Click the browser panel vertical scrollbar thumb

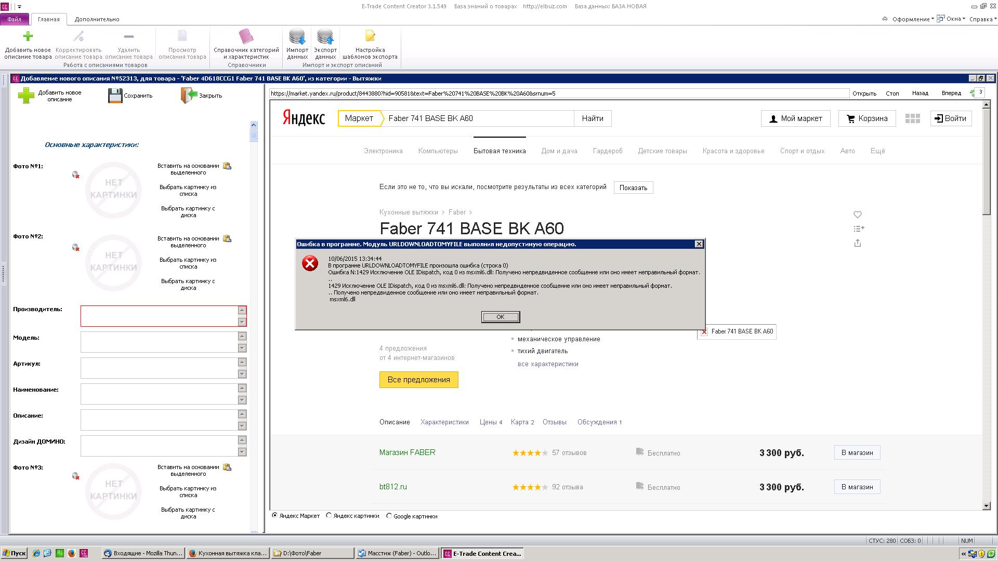(986, 162)
